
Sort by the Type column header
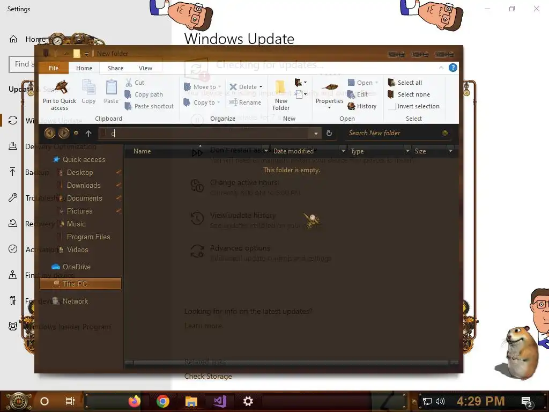tap(357, 151)
